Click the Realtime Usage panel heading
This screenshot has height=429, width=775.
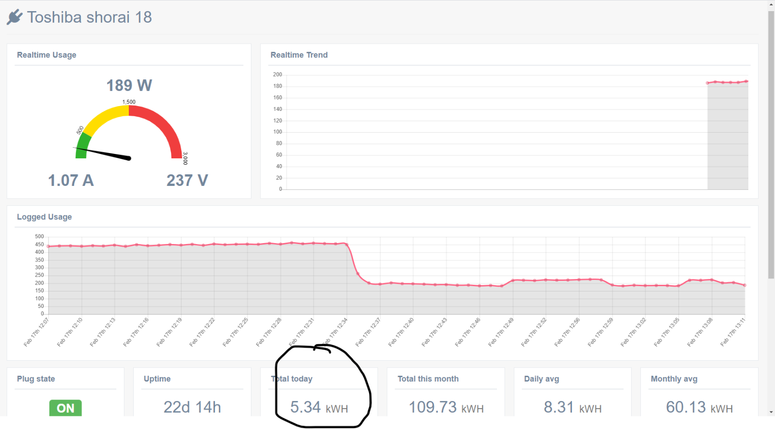[x=46, y=55]
